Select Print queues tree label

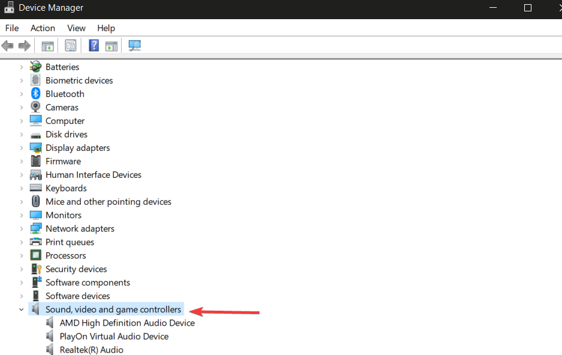(70, 242)
